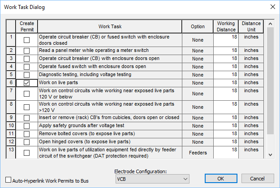Click scrollbar down arrow in task table

[x=270, y=154]
